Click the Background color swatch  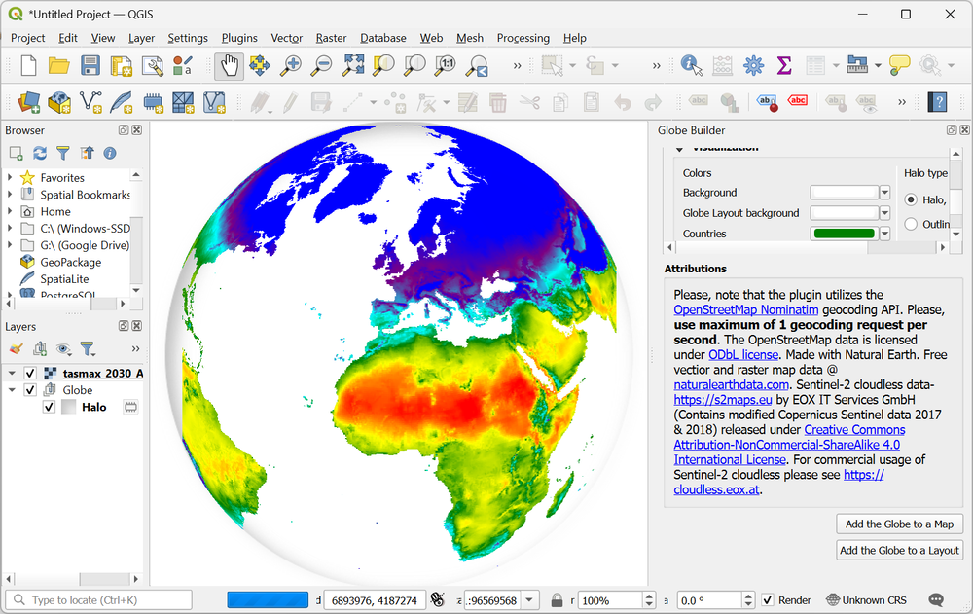coord(845,193)
